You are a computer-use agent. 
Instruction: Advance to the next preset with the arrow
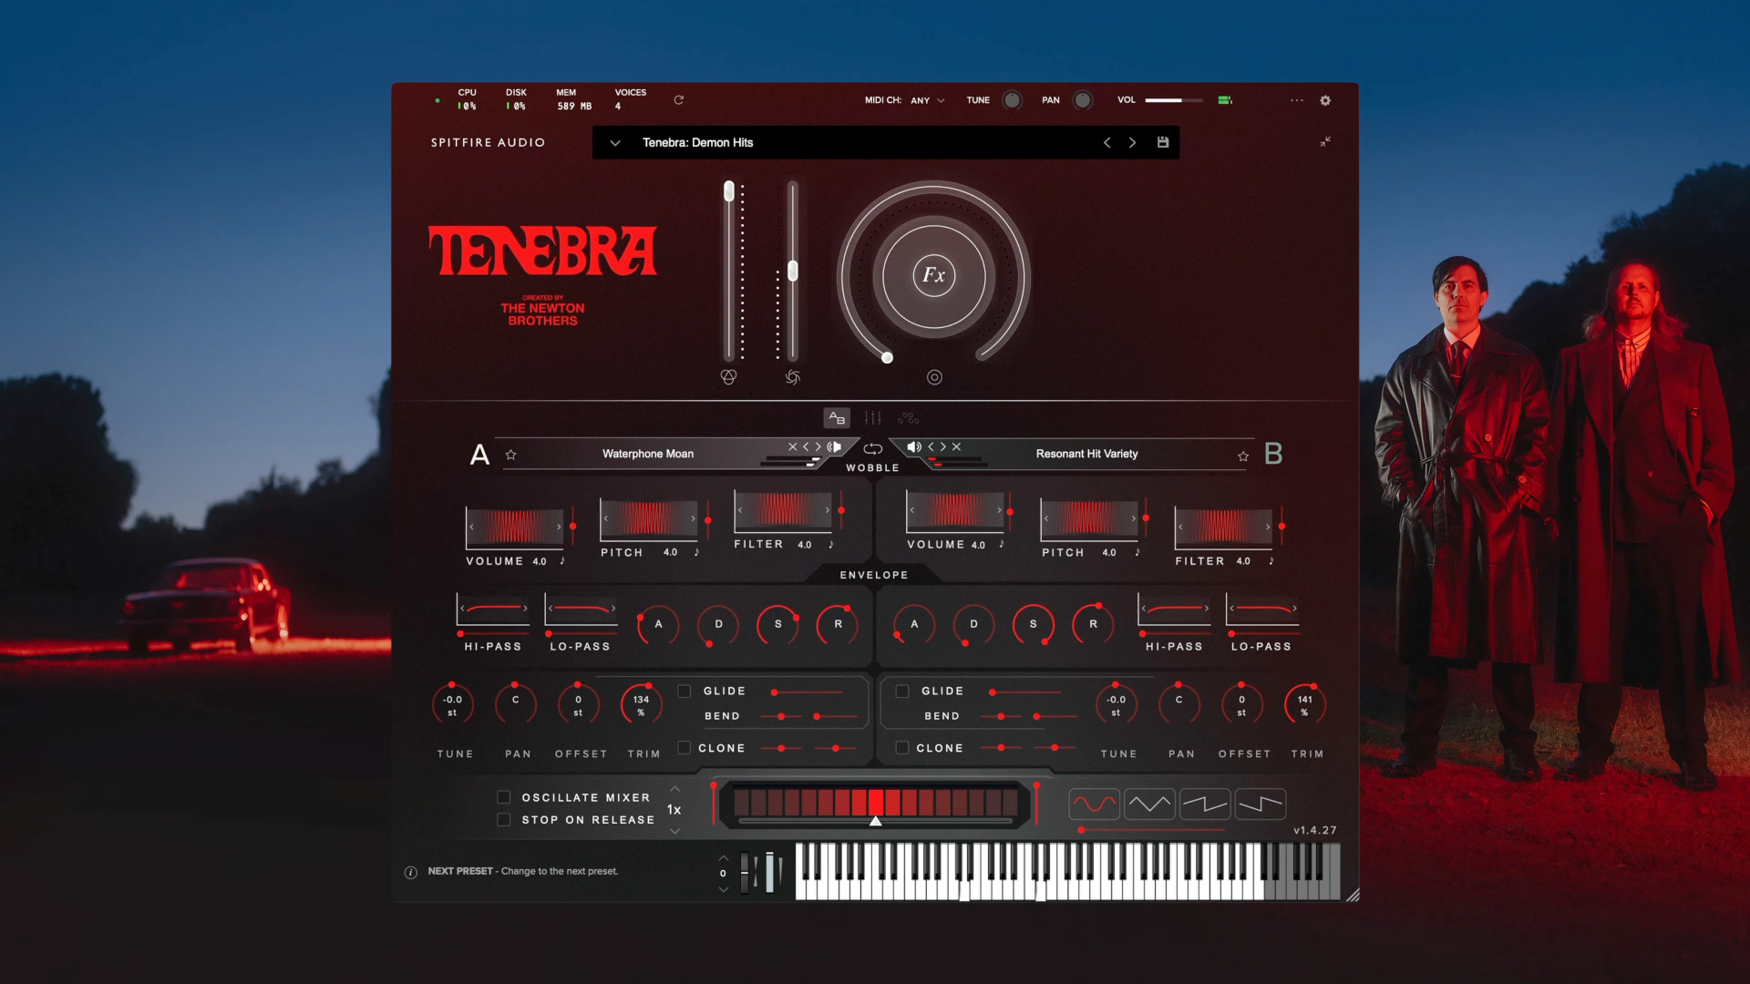(x=1132, y=142)
